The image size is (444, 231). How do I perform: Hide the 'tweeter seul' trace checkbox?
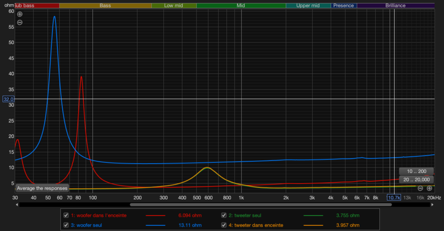[224, 215]
